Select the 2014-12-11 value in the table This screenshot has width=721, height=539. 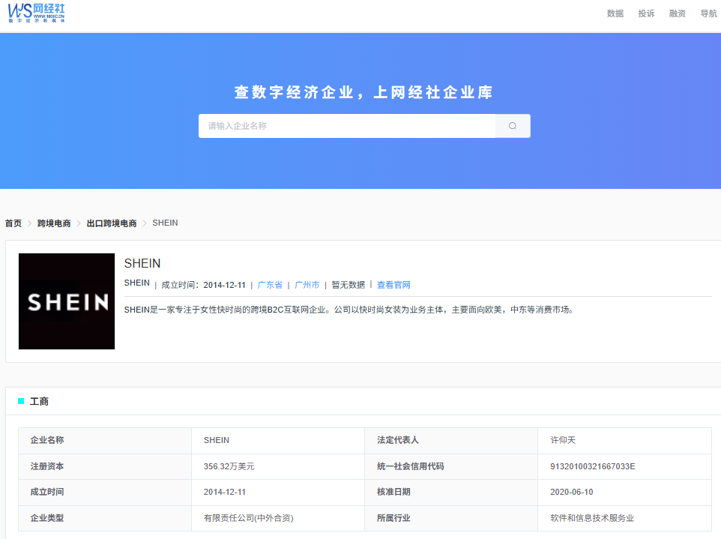pyautogui.click(x=278, y=493)
